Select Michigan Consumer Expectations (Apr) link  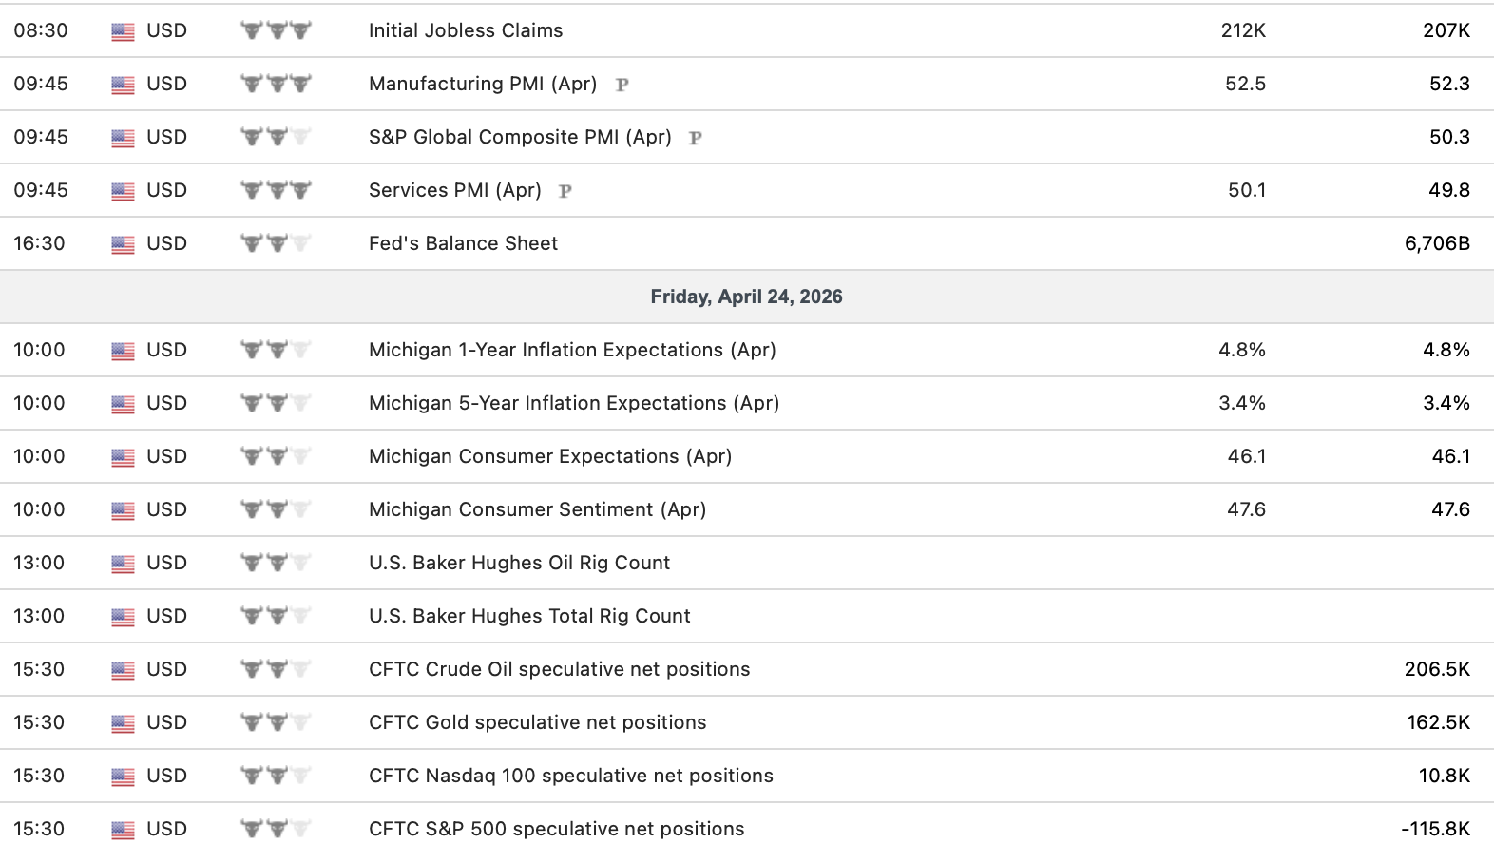pos(550,456)
